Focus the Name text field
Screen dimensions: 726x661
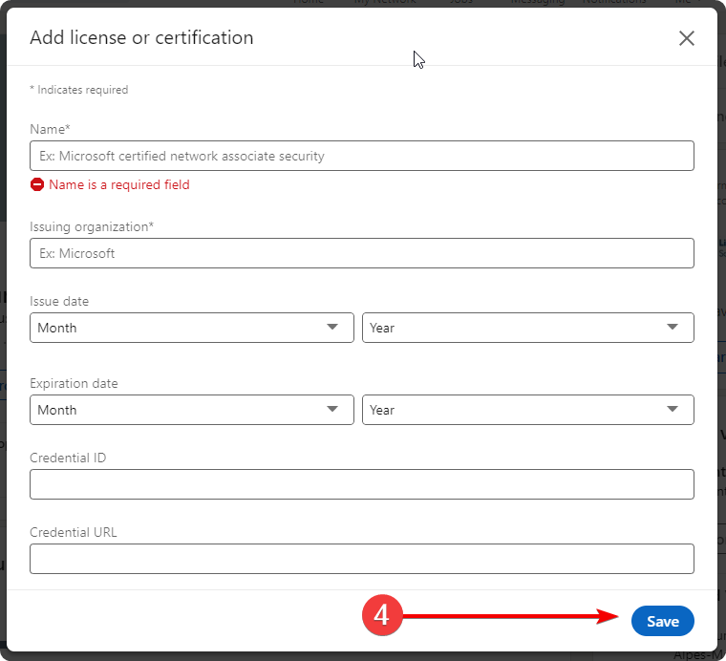(x=361, y=156)
